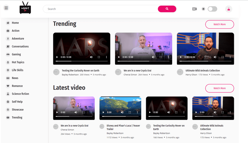Image resolution: width=248 pixels, height=143 pixels.
Task: Click the upload video camera icon
Action: click(194, 9)
